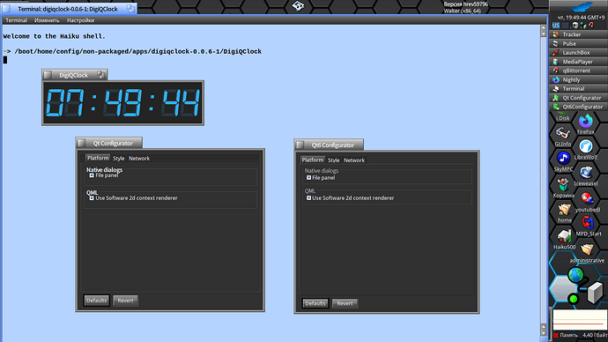608x342 pixels.
Task: Toggle Use Software 2d context renderer in Qt6 Configurator
Action: point(308,197)
